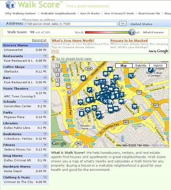Click the graduation cap school marker
The height and width of the screenshot is (190, 171).
click(x=121, y=101)
